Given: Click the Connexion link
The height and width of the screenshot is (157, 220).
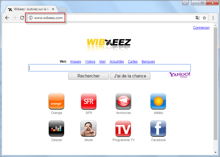Looking at the screenshot, I should [x=201, y=28].
